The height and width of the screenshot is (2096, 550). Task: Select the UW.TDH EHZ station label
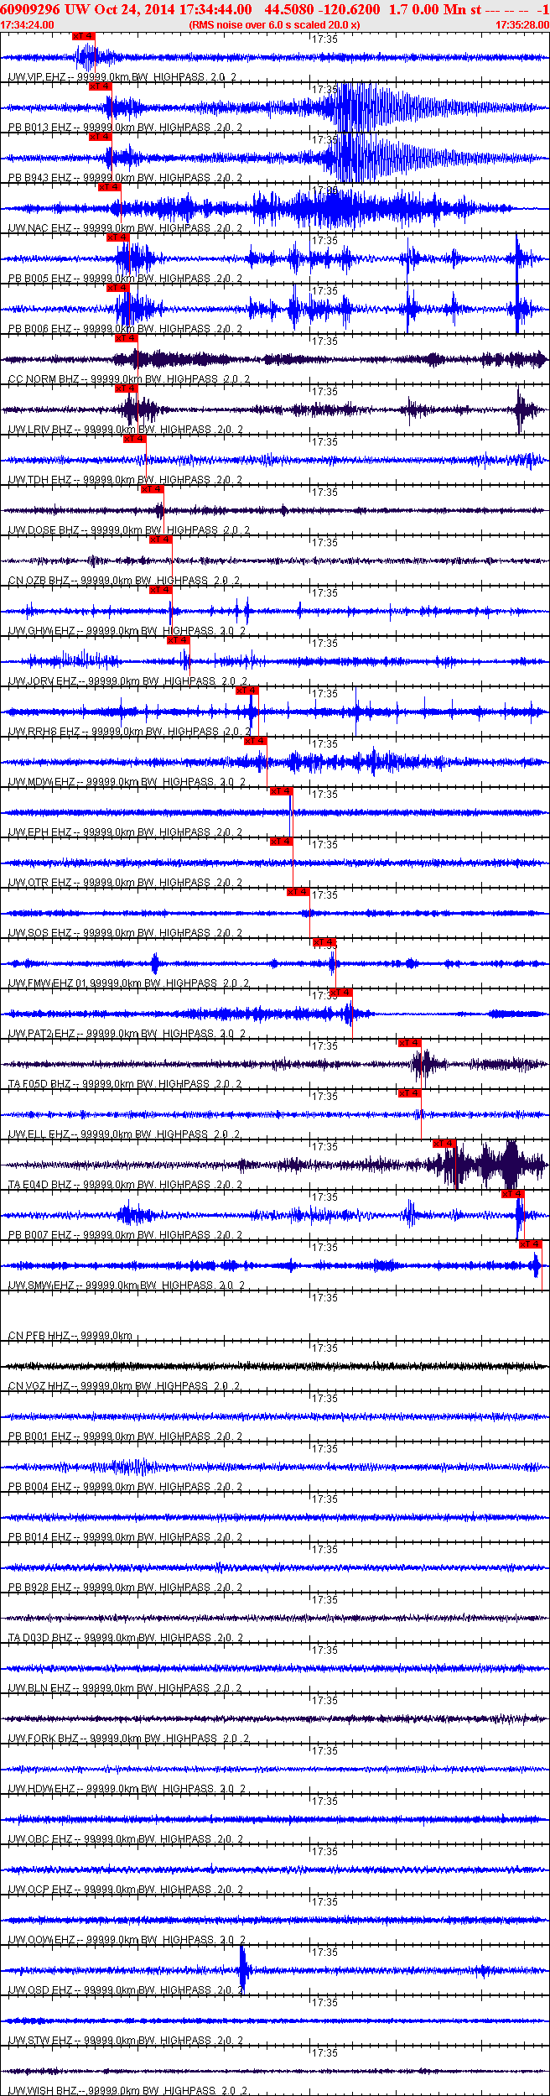click(125, 480)
